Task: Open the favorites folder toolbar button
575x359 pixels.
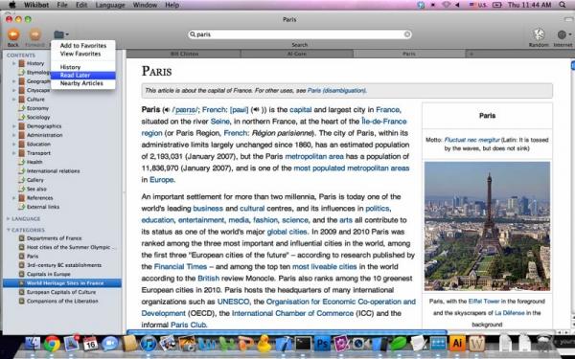Action: pyautogui.click(x=60, y=34)
